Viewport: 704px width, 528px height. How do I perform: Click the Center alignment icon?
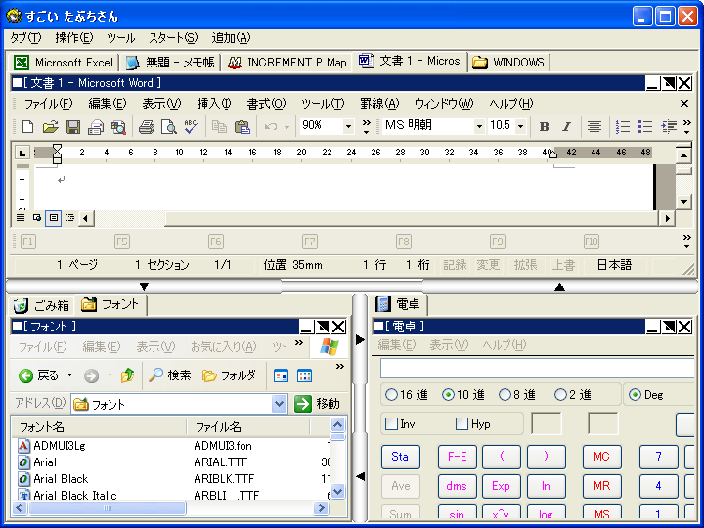[x=594, y=126]
